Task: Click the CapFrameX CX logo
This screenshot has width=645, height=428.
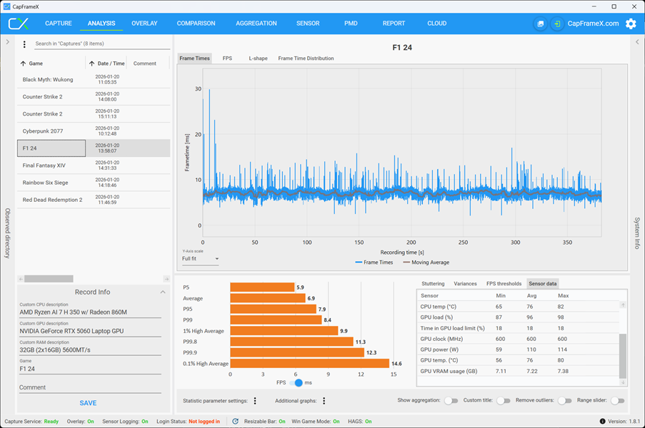Action: click(x=19, y=24)
